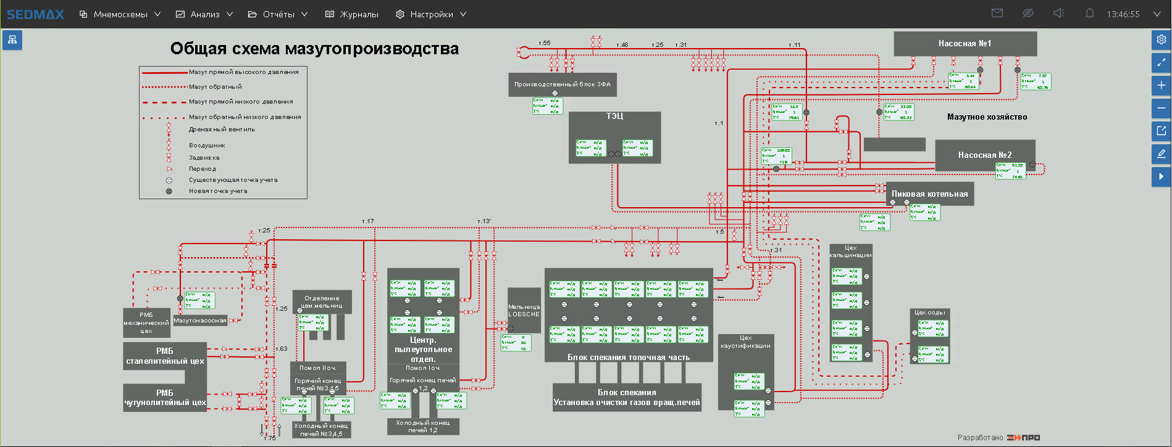Expand the Анализ dropdown menu
The height and width of the screenshot is (447, 1172).
[x=204, y=14]
